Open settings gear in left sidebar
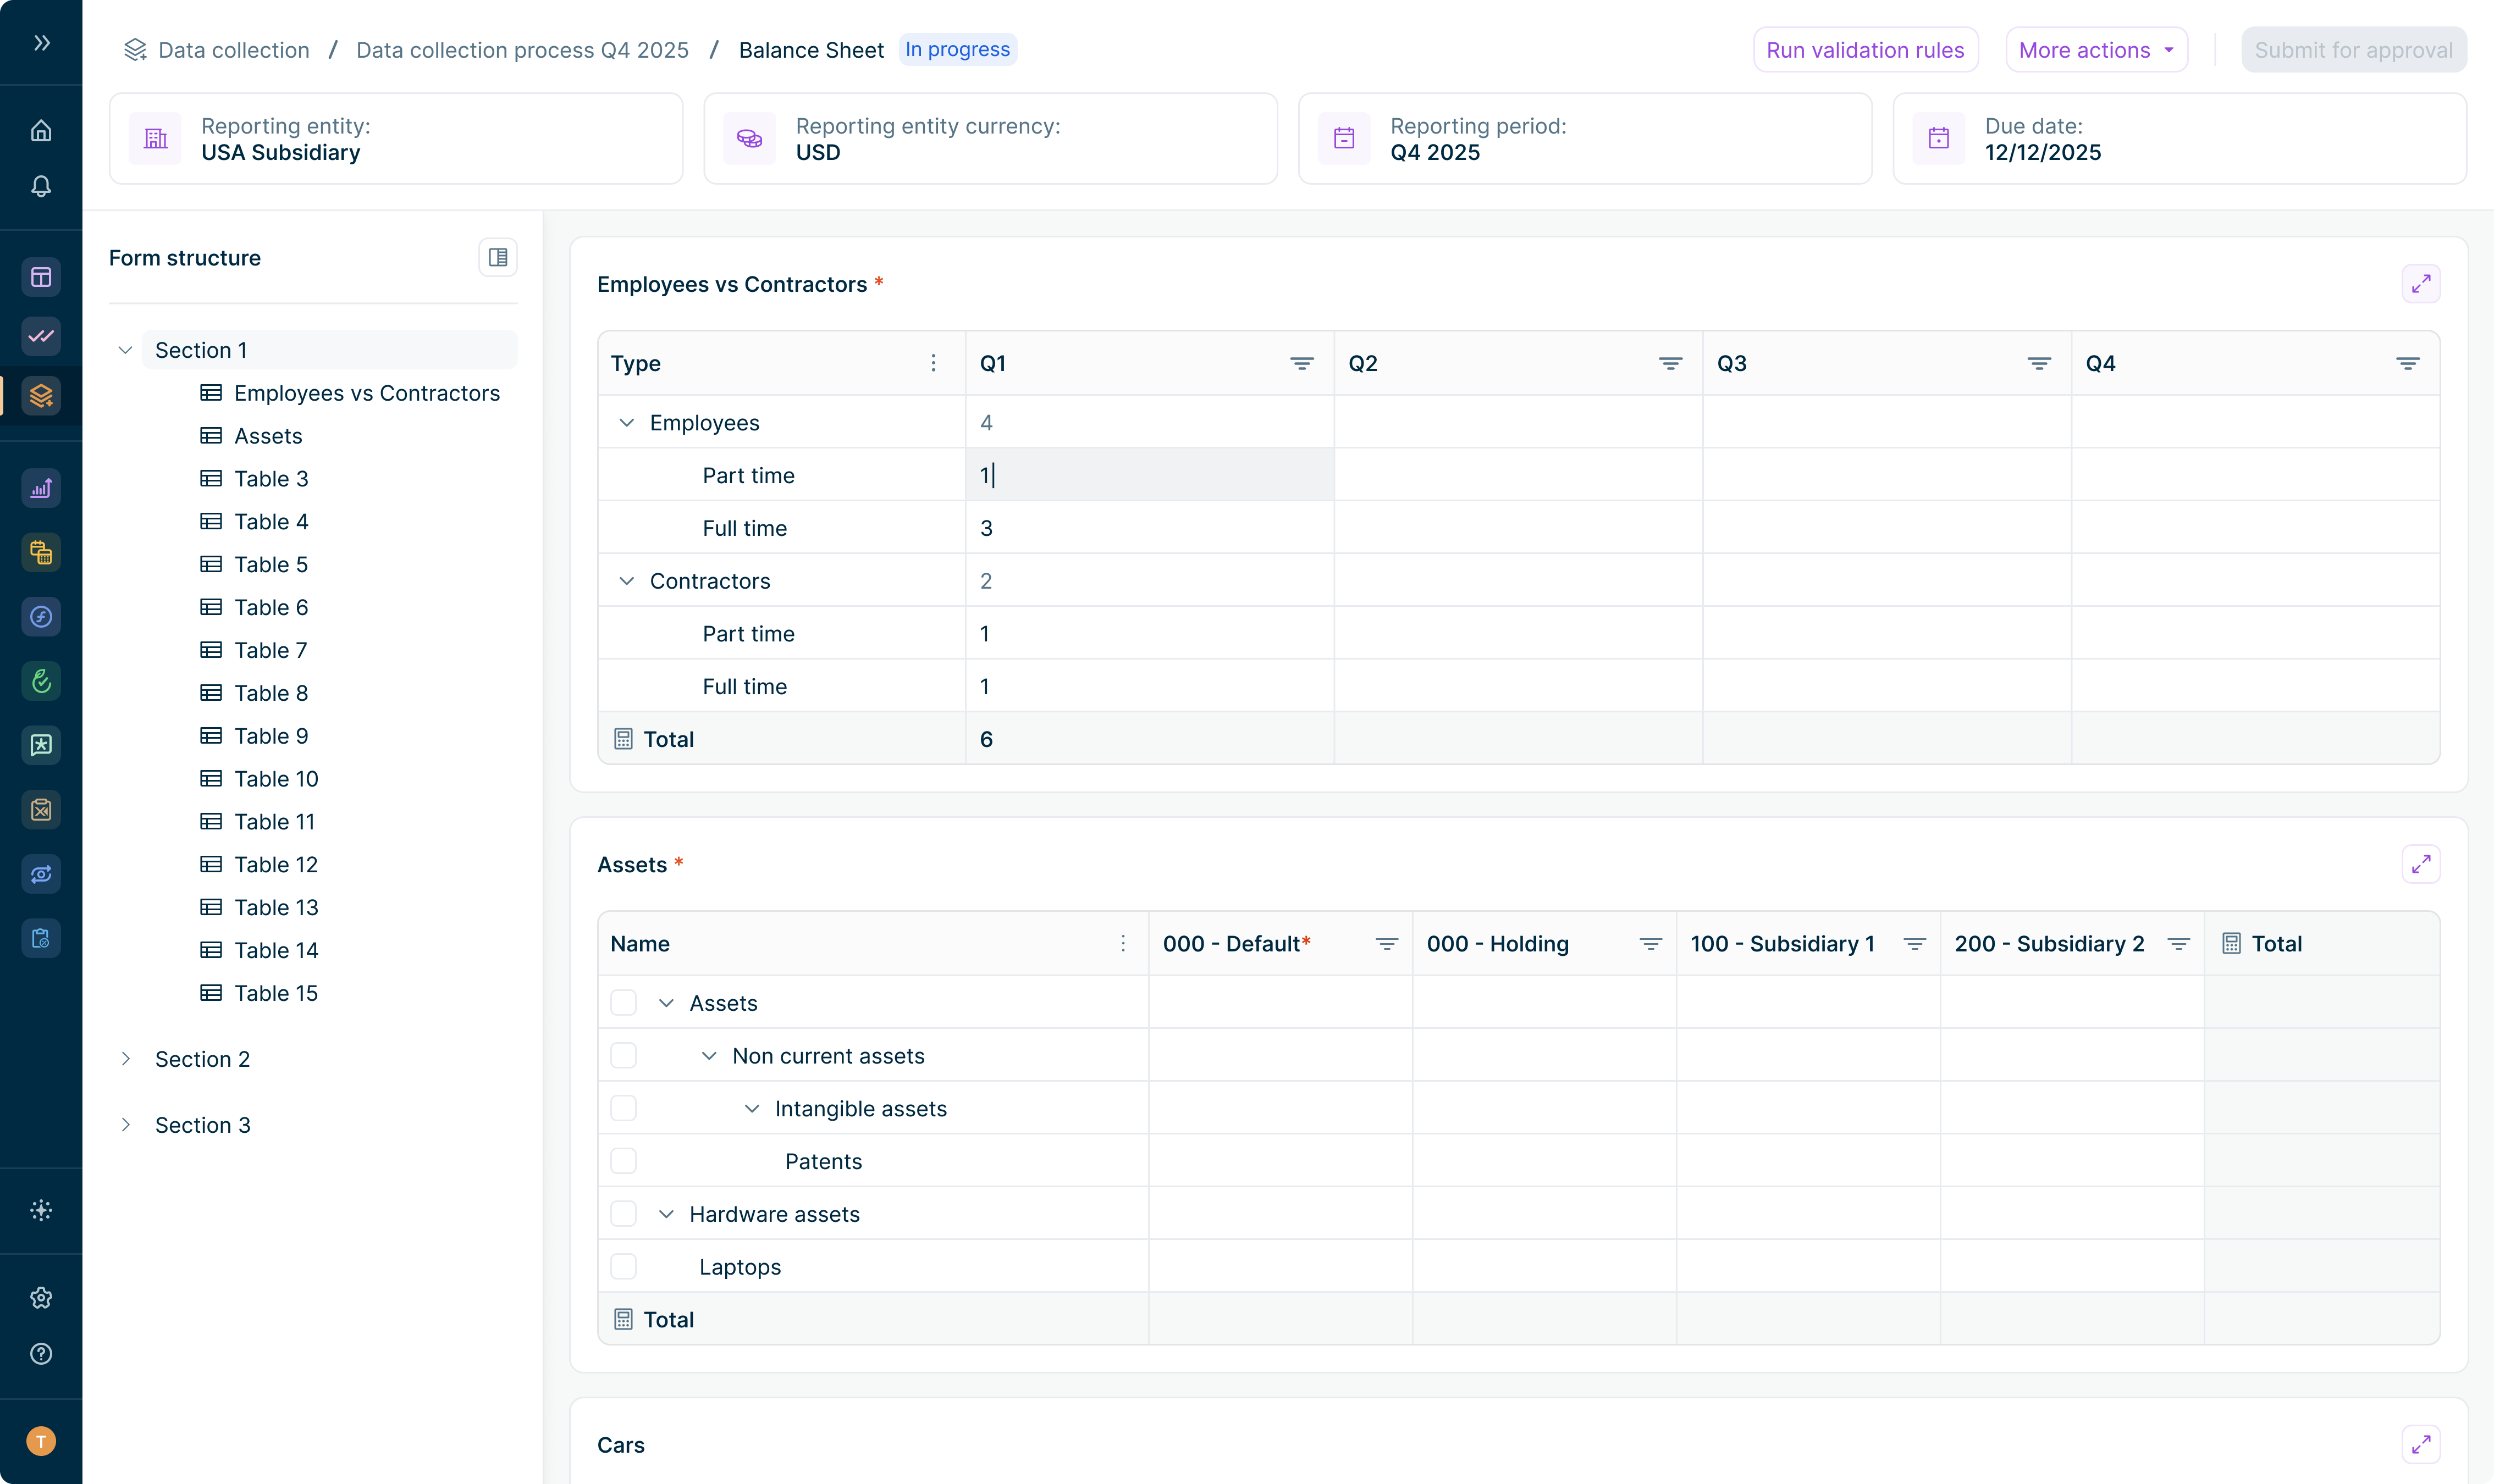 (41, 1298)
